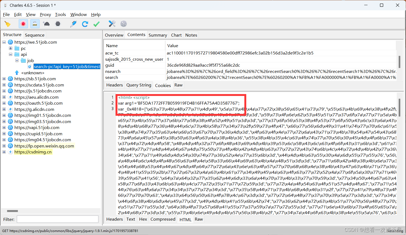
Task: Collapse the https://we.51job.com node
Action: [x=4, y=42]
